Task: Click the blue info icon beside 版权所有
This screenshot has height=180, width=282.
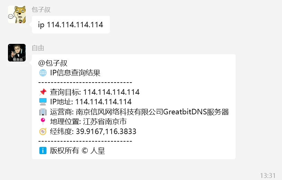Action: tap(43, 151)
